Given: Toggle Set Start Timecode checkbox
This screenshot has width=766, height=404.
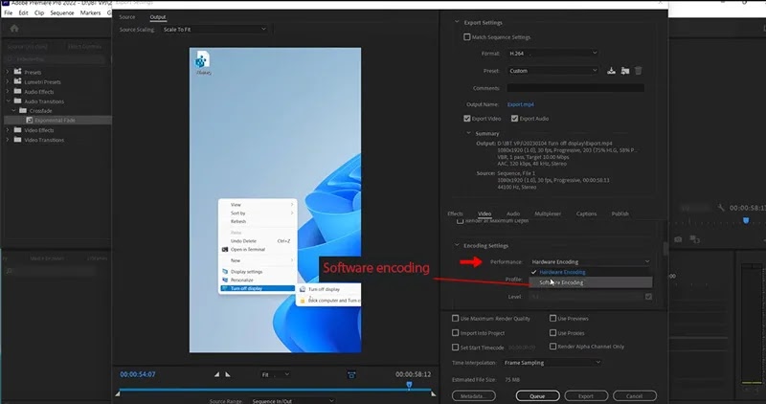Looking at the screenshot, I should 456,348.
